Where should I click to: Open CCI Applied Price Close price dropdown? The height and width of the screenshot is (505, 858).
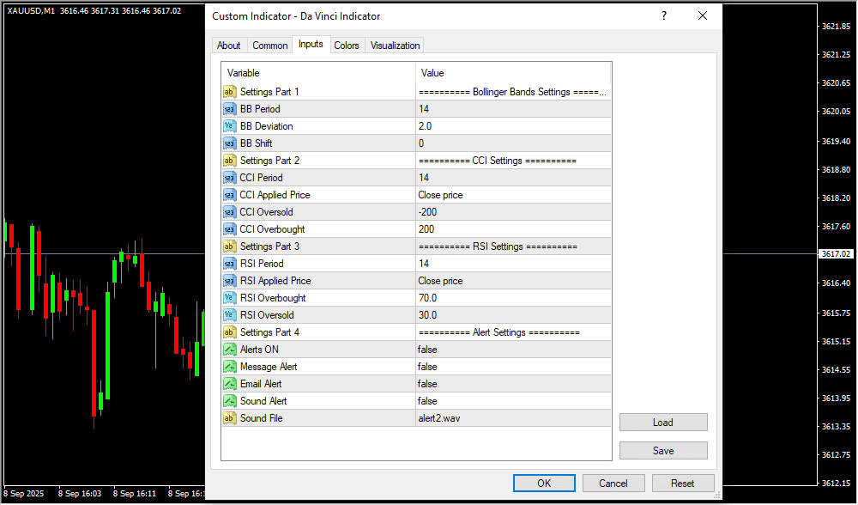click(x=513, y=195)
